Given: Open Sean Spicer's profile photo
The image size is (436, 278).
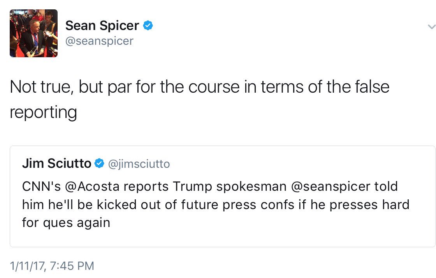Looking at the screenshot, I should (x=33, y=33).
